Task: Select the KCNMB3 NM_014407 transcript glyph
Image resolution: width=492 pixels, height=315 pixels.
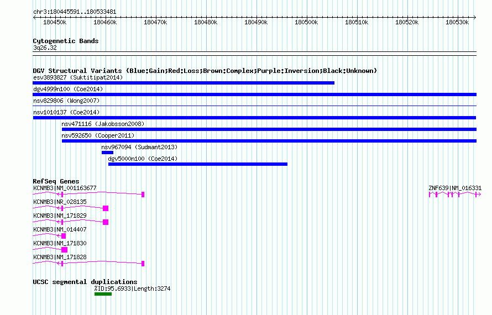Action: point(49,236)
